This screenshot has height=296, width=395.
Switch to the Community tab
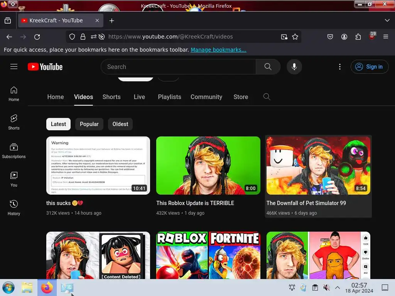coord(206,97)
